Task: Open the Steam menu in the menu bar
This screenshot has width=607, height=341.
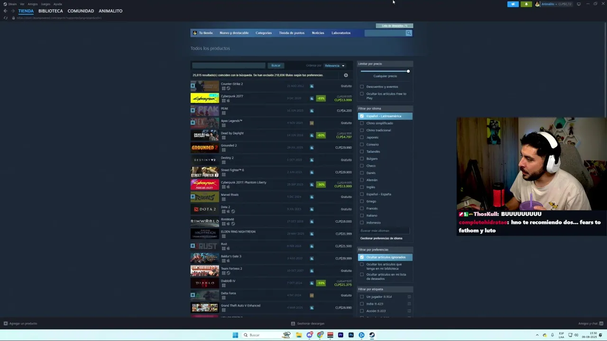Action: [x=12, y=4]
